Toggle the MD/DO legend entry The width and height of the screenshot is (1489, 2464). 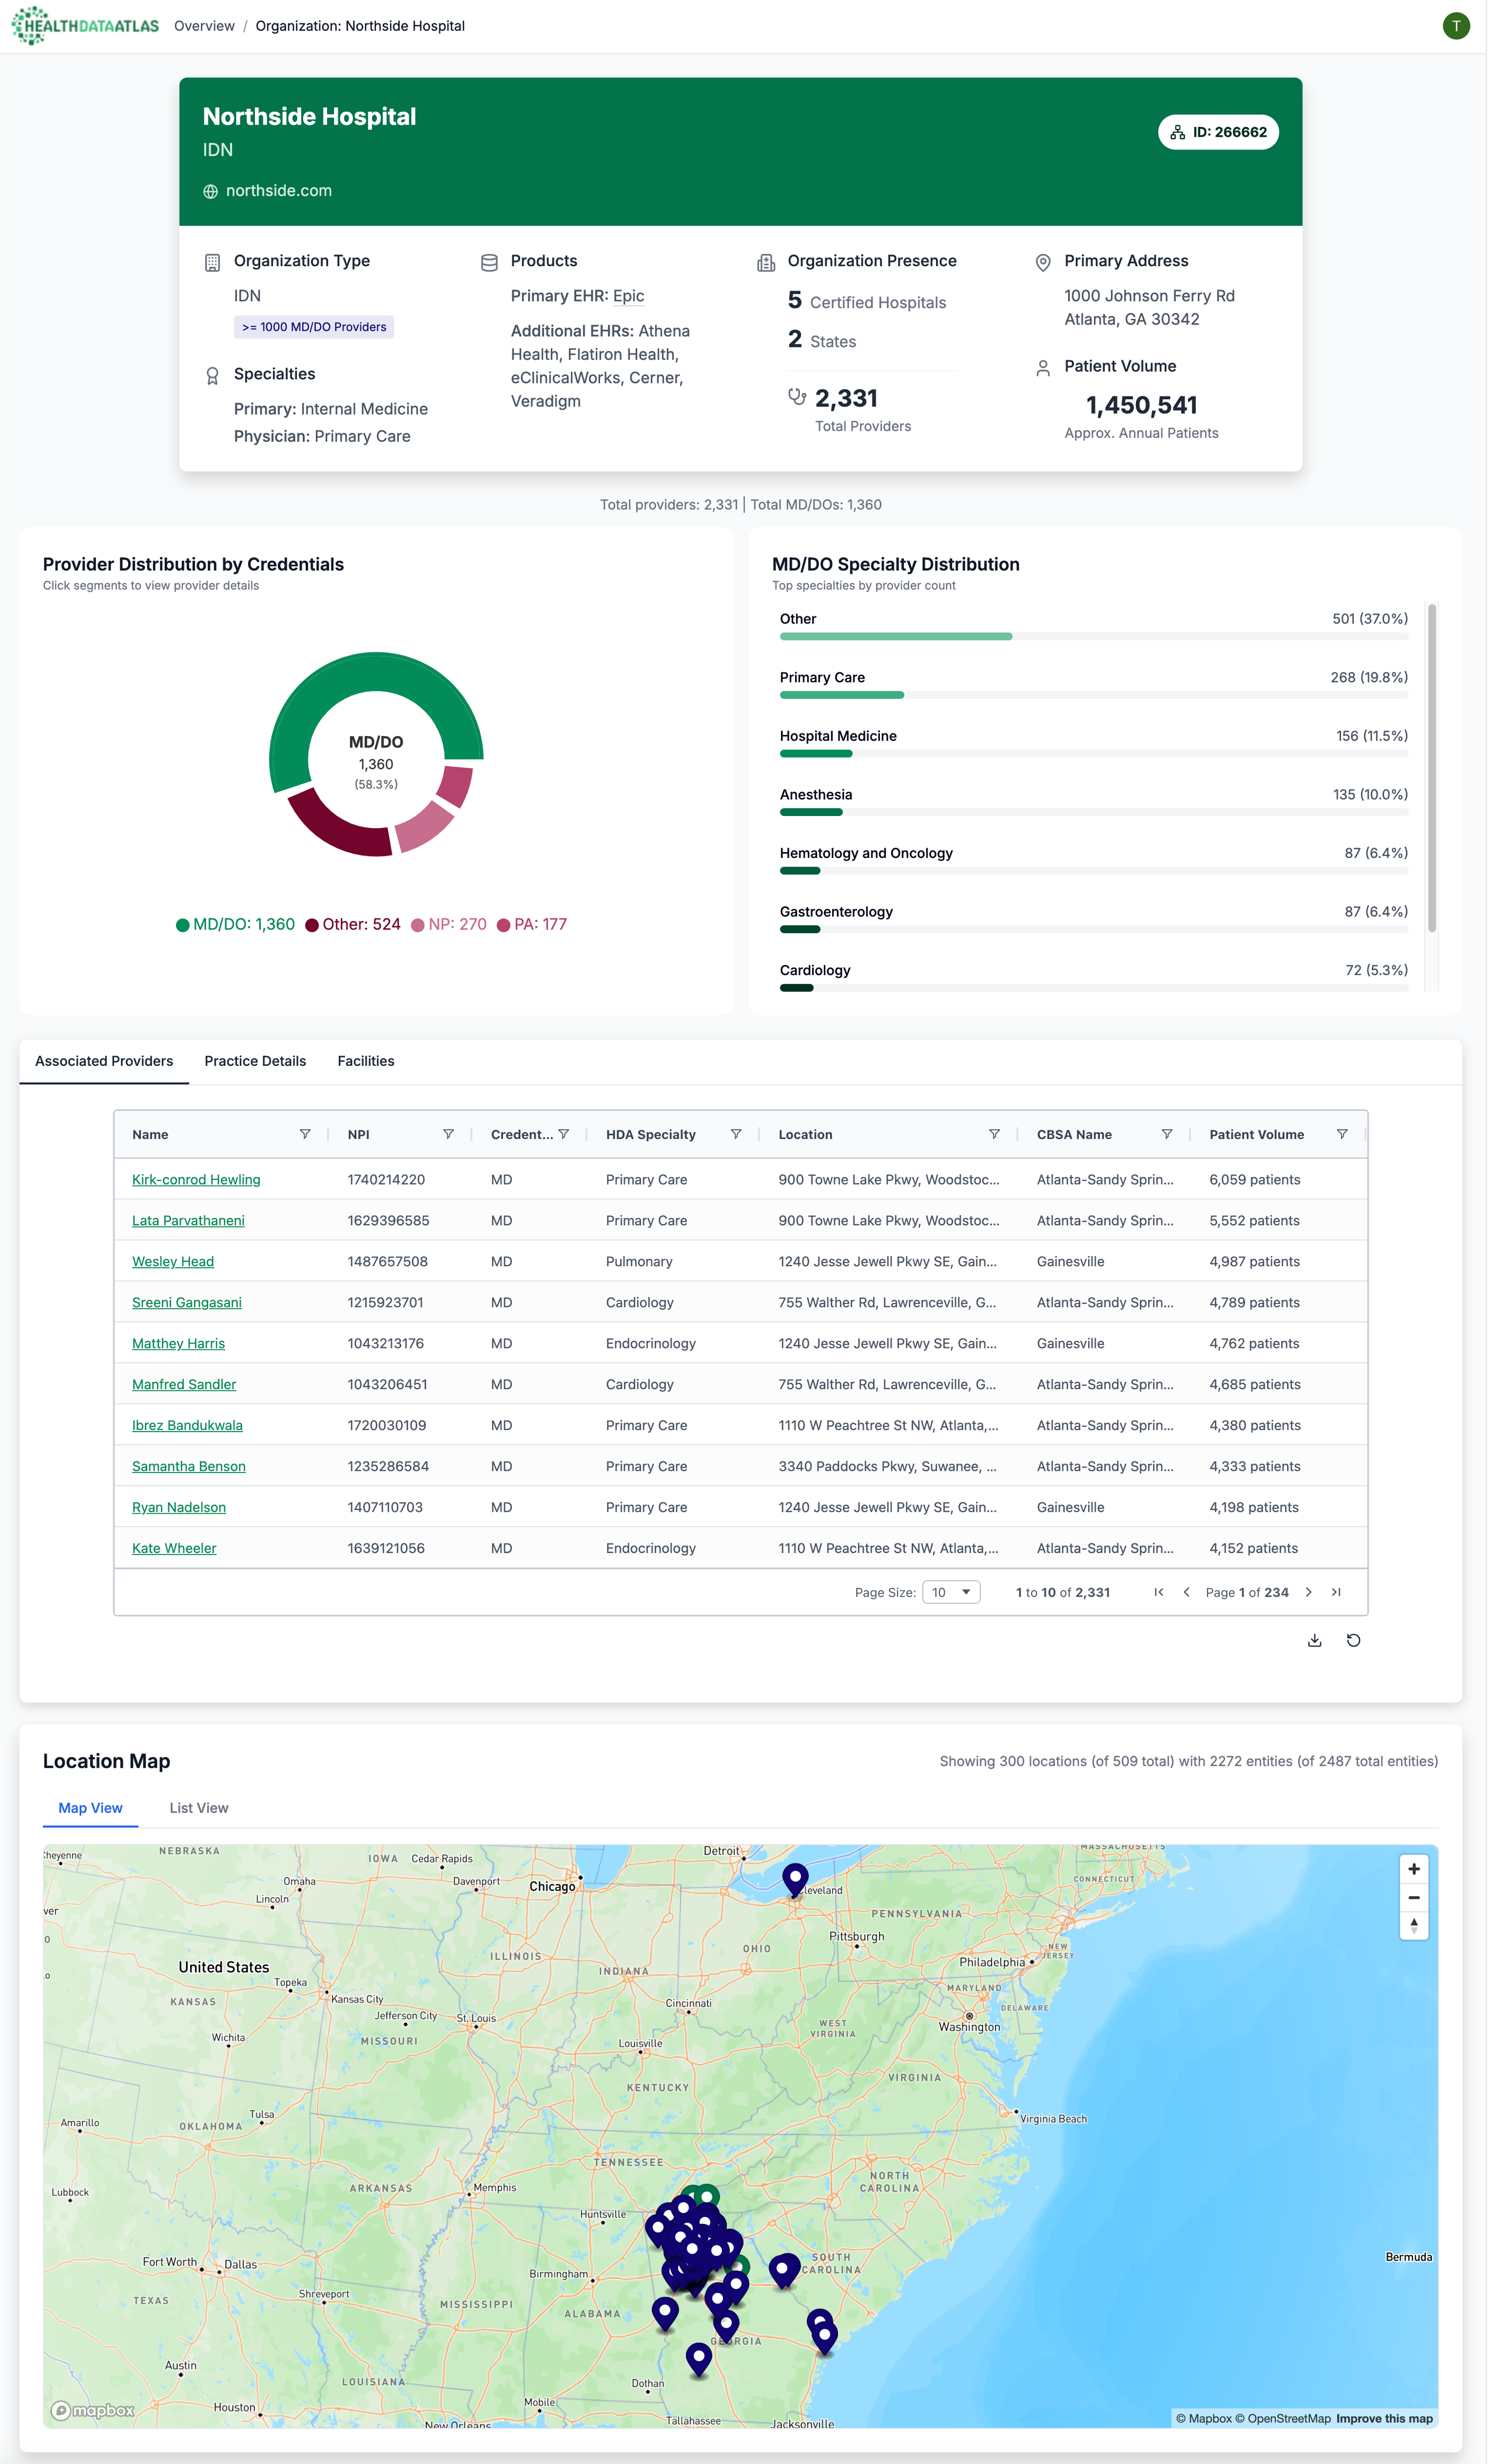(x=235, y=924)
